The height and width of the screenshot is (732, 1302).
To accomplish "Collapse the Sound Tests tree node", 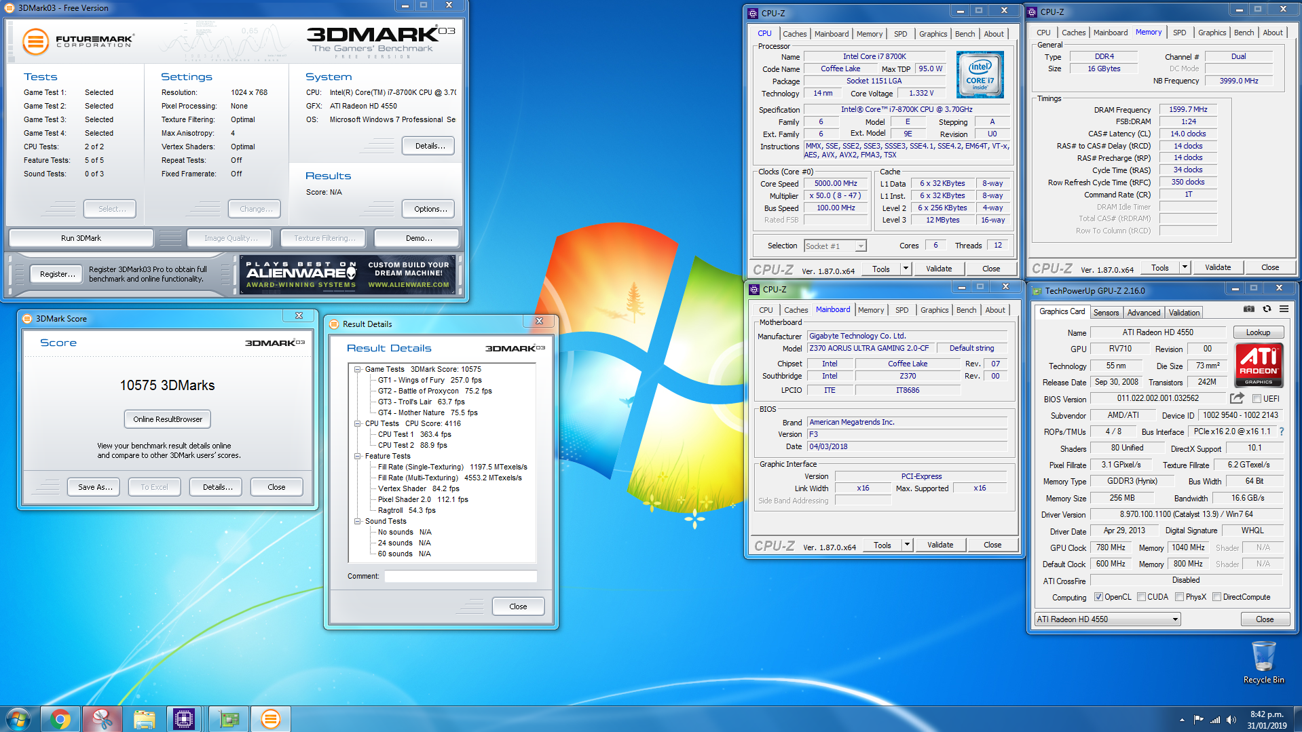I will (x=358, y=521).
